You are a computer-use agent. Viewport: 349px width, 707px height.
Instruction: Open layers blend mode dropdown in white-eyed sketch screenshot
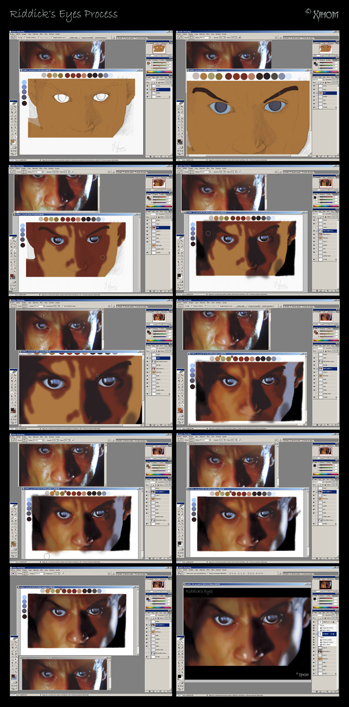click(x=151, y=80)
